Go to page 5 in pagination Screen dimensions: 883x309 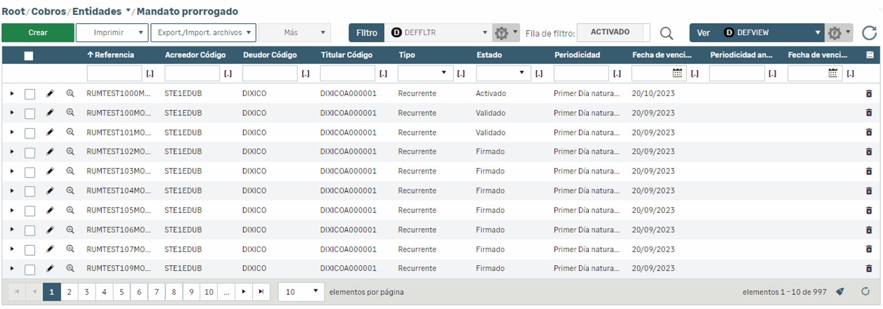121,292
